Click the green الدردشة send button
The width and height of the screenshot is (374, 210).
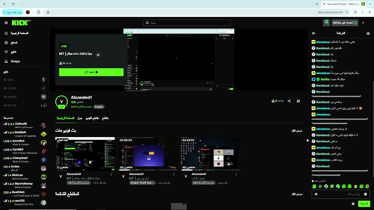tap(364, 204)
